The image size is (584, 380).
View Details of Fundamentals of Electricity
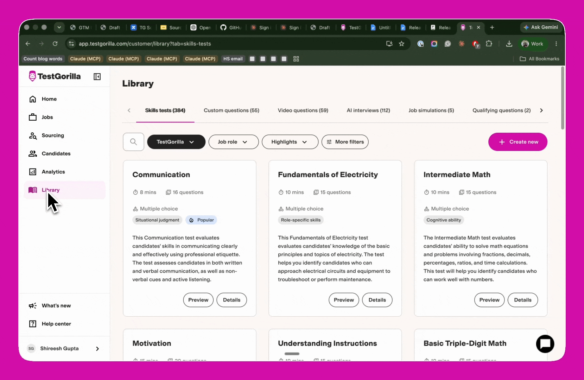pos(377,300)
